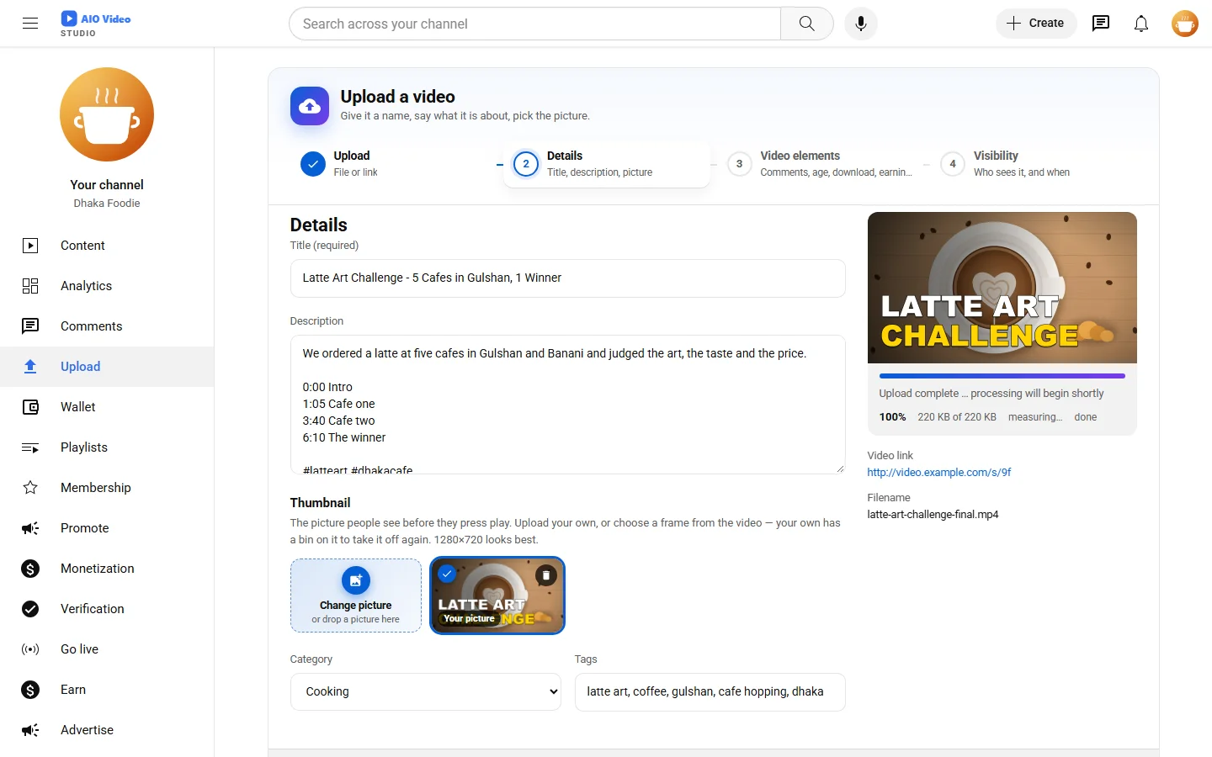This screenshot has width=1212, height=757.
Task: Start voice search with the microphone
Action: pyautogui.click(x=861, y=24)
